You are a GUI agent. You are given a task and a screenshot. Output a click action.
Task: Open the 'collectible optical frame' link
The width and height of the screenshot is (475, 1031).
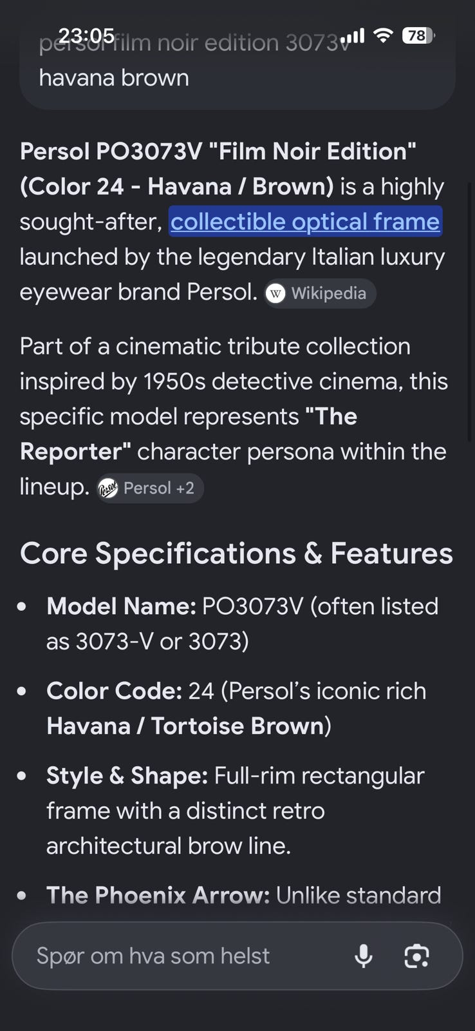pos(305,222)
